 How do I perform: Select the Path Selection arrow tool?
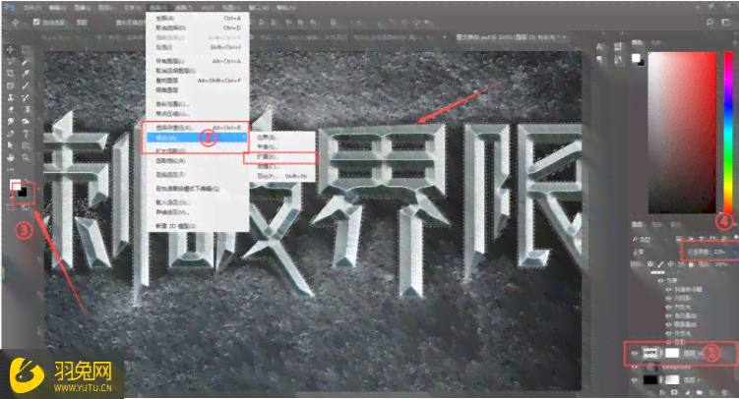(x=11, y=145)
